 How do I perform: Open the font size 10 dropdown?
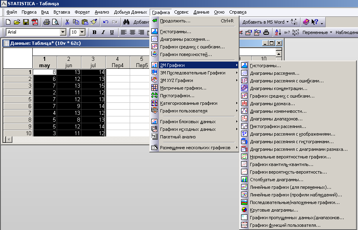pyautogui.click(x=82, y=32)
